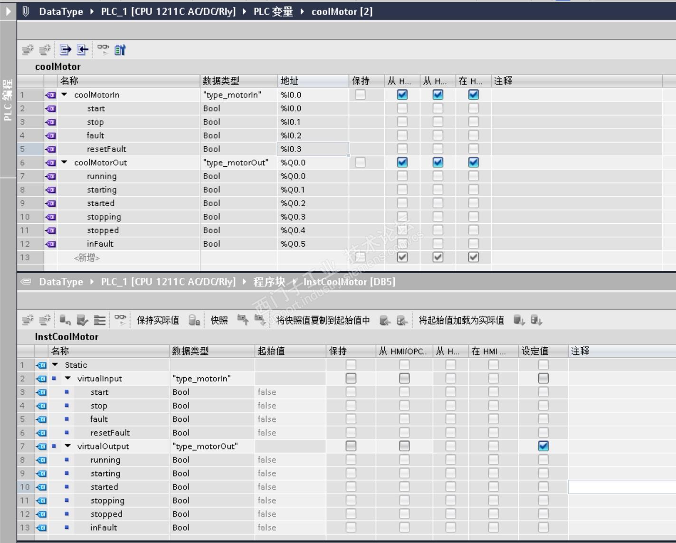The height and width of the screenshot is (543, 676).
Task: Click glasses Monitor all icon in InstCoolMotor toolbar
Action: point(120,320)
